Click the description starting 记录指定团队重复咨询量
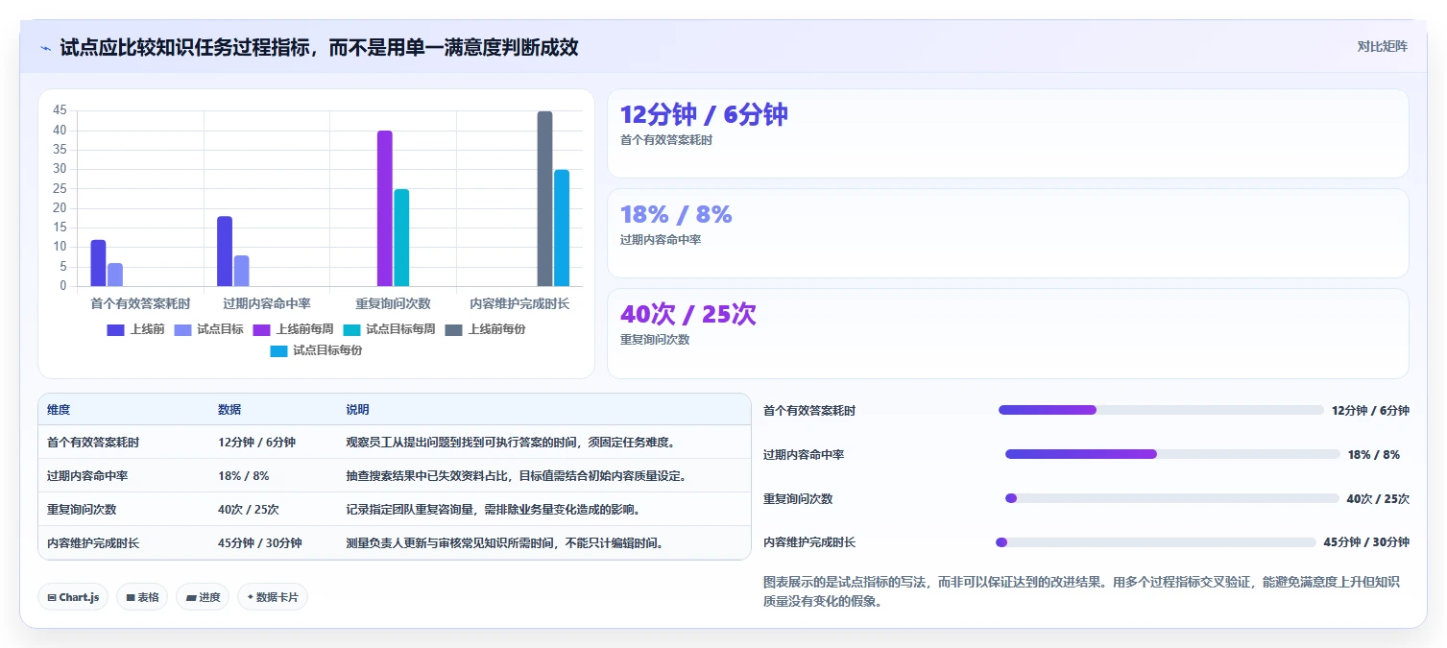Viewport: 1447px width, 648px height. pyautogui.click(x=493, y=510)
